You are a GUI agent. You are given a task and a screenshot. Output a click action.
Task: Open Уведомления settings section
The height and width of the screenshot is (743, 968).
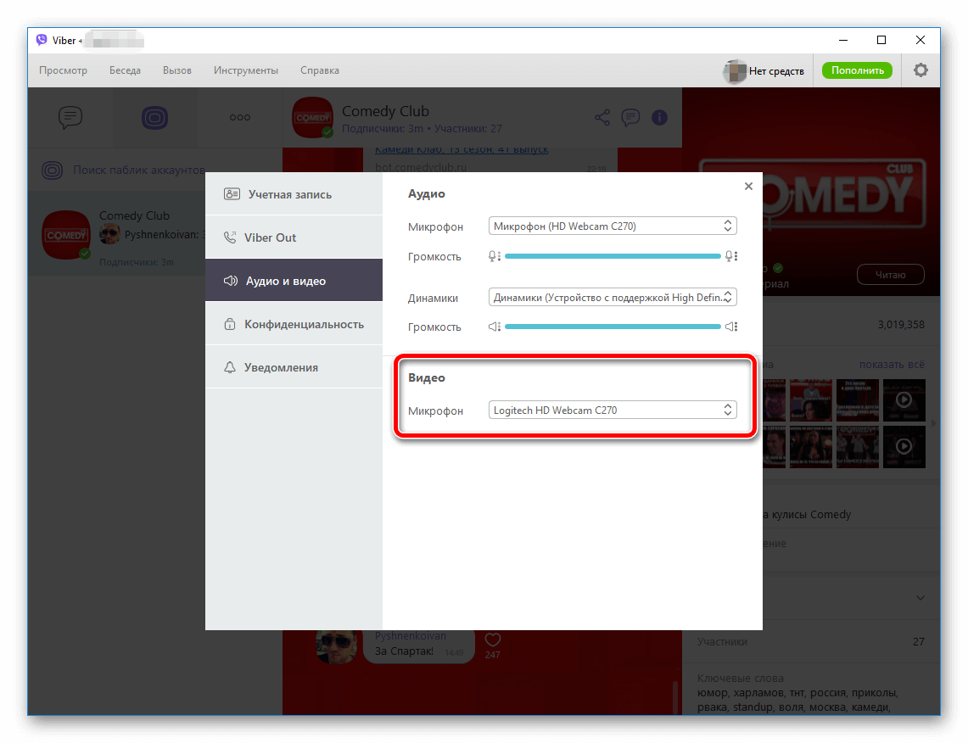coord(294,366)
